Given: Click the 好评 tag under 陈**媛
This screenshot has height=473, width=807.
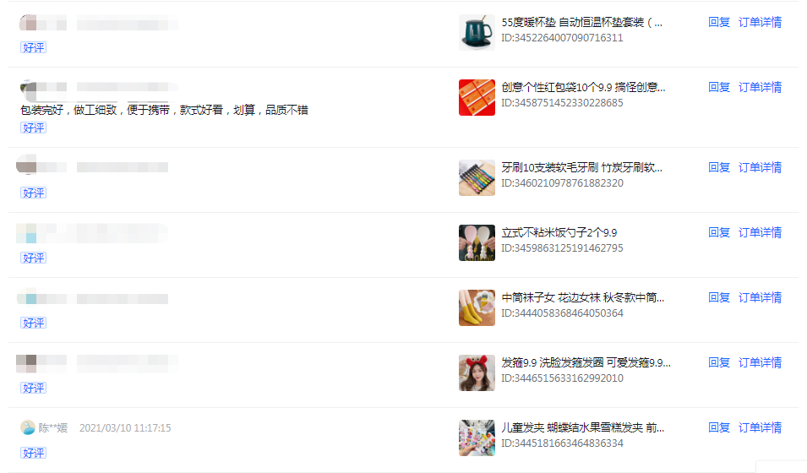Looking at the screenshot, I should tap(34, 453).
